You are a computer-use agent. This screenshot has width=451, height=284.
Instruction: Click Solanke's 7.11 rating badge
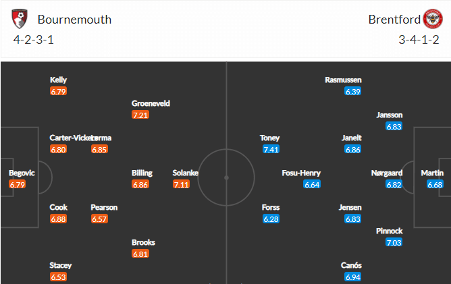[181, 184]
